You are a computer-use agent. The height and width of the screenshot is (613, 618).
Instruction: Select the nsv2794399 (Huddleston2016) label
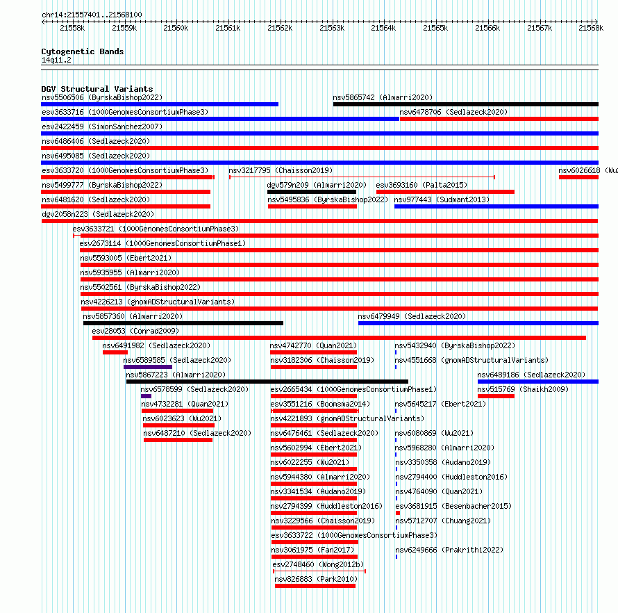point(326,506)
